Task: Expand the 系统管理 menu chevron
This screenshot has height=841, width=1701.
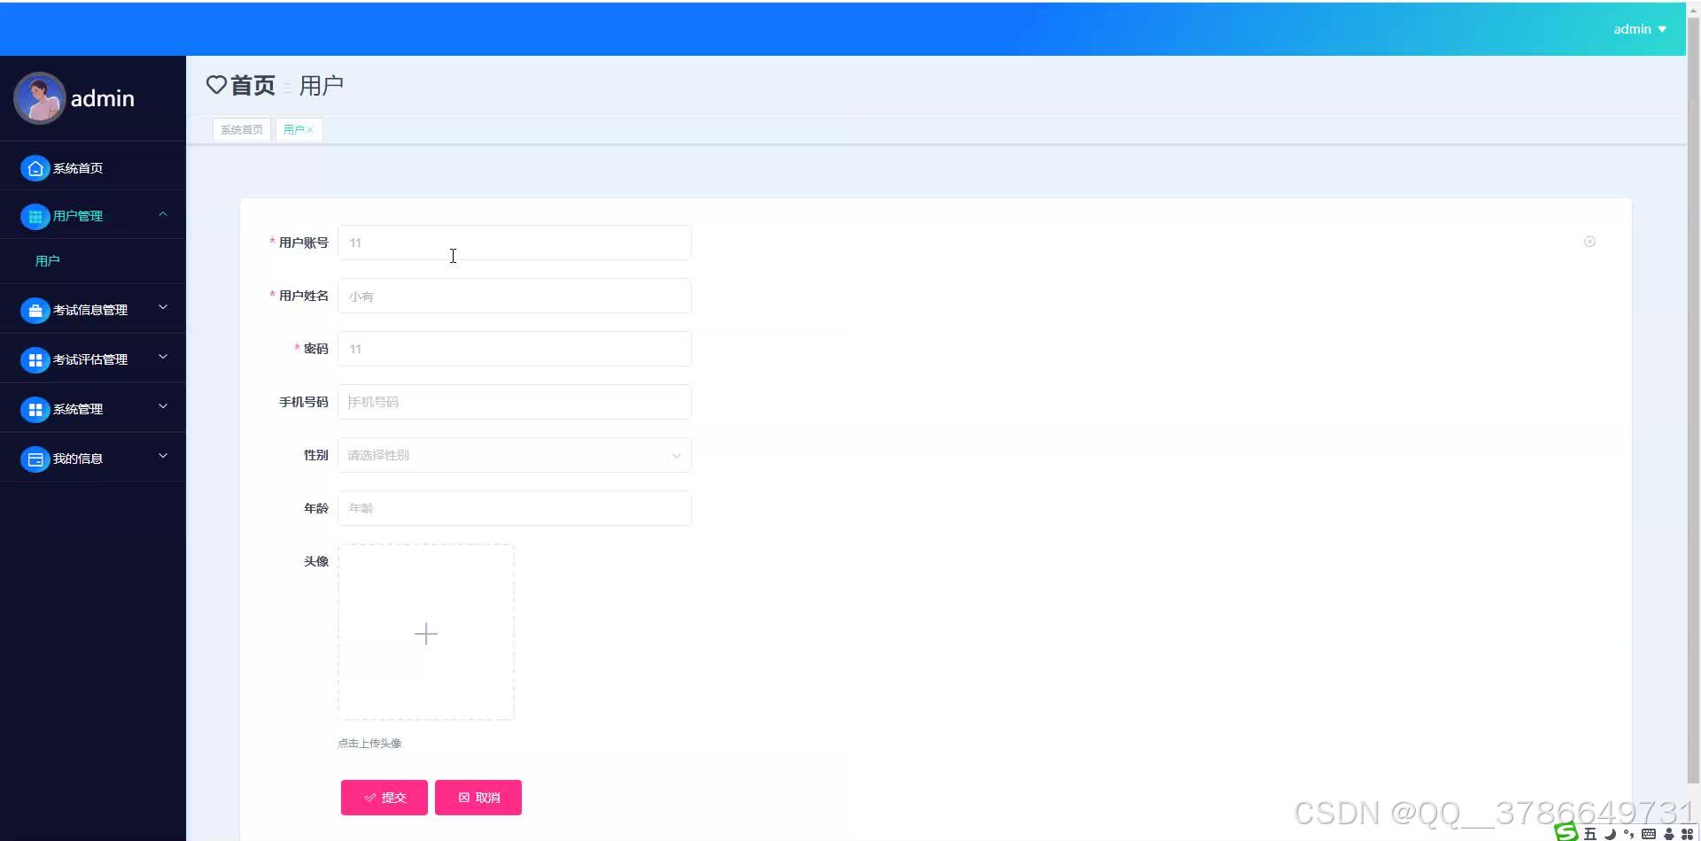Action: click(163, 406)
